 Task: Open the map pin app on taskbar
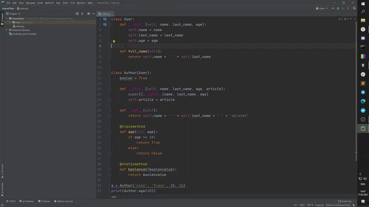[x=363, y=65]
